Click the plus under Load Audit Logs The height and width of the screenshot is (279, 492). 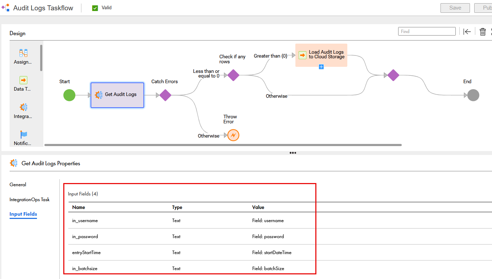click(x=321, y=67)
